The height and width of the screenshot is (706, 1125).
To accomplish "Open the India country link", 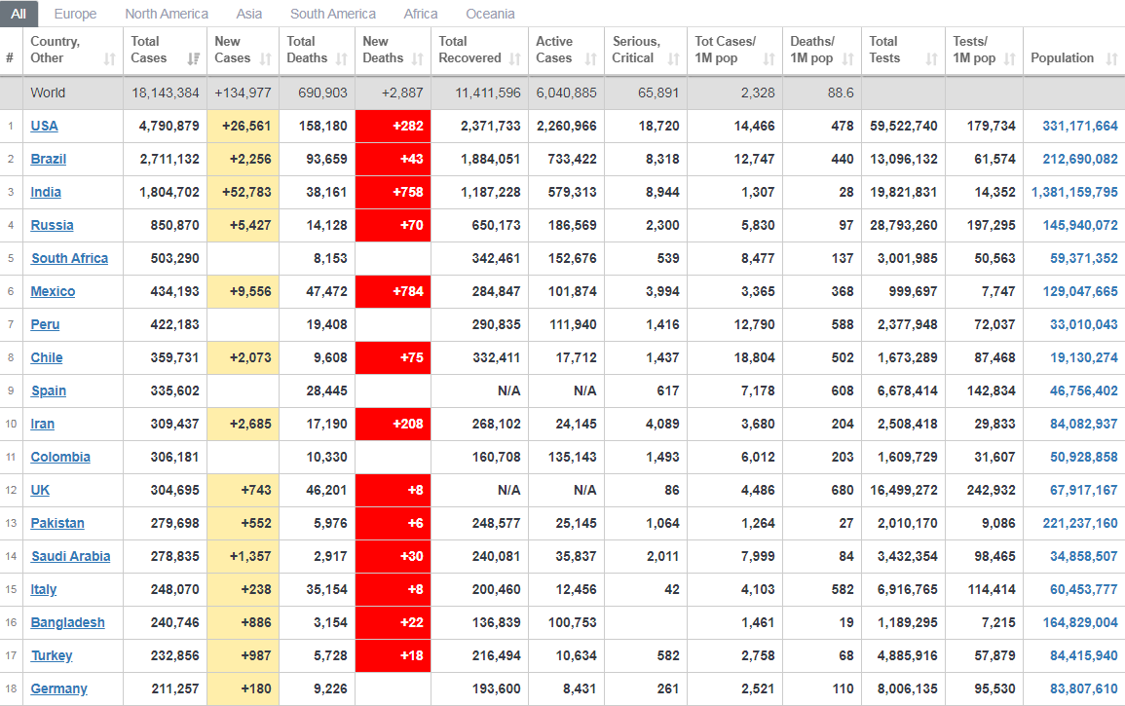I will tap(46, 192).
